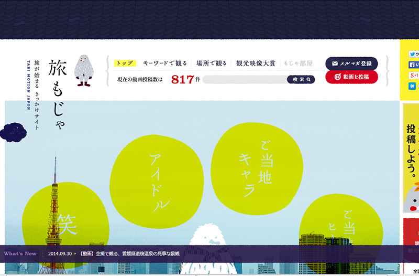This screenshot has width=419, height=276.
Task: Click the Google +1 icon
Action: click(x=413, y=75)
